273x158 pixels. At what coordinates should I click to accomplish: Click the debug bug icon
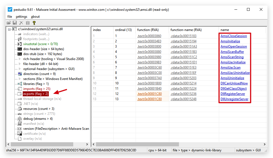click(20, 119)
